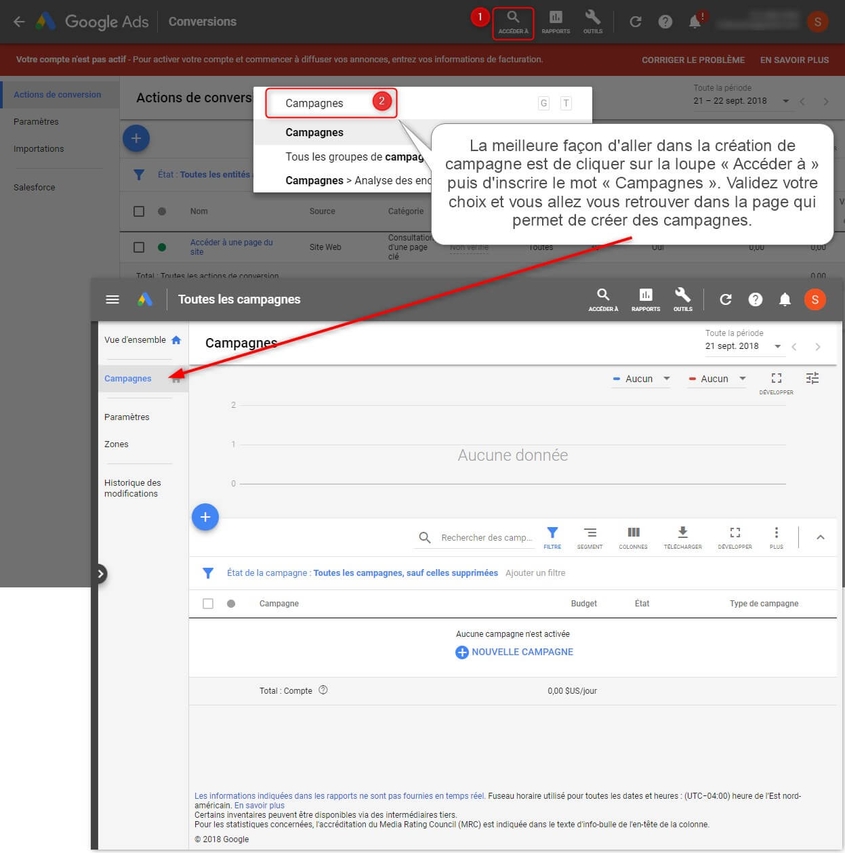845x853 pixels.
Task: Go to the previous period in campaigns window
Action: point(794,347)
